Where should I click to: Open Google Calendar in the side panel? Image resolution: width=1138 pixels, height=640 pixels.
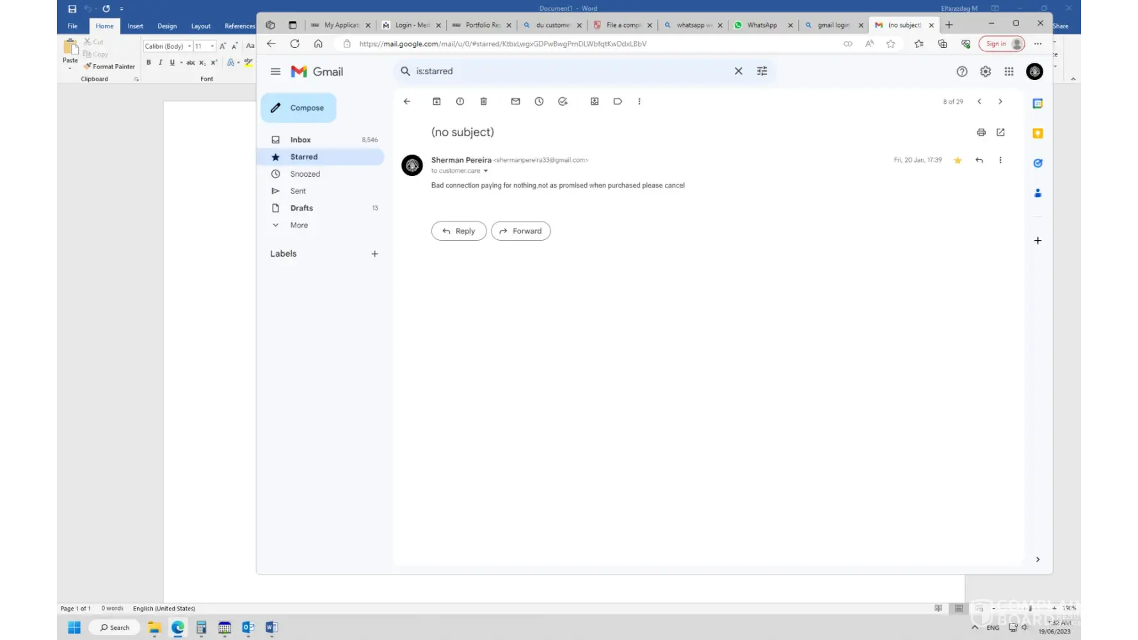coord(1038,104)
